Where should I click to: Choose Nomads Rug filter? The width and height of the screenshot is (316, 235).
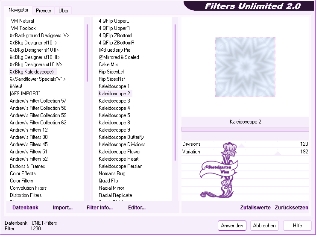[x=112, y=173]
